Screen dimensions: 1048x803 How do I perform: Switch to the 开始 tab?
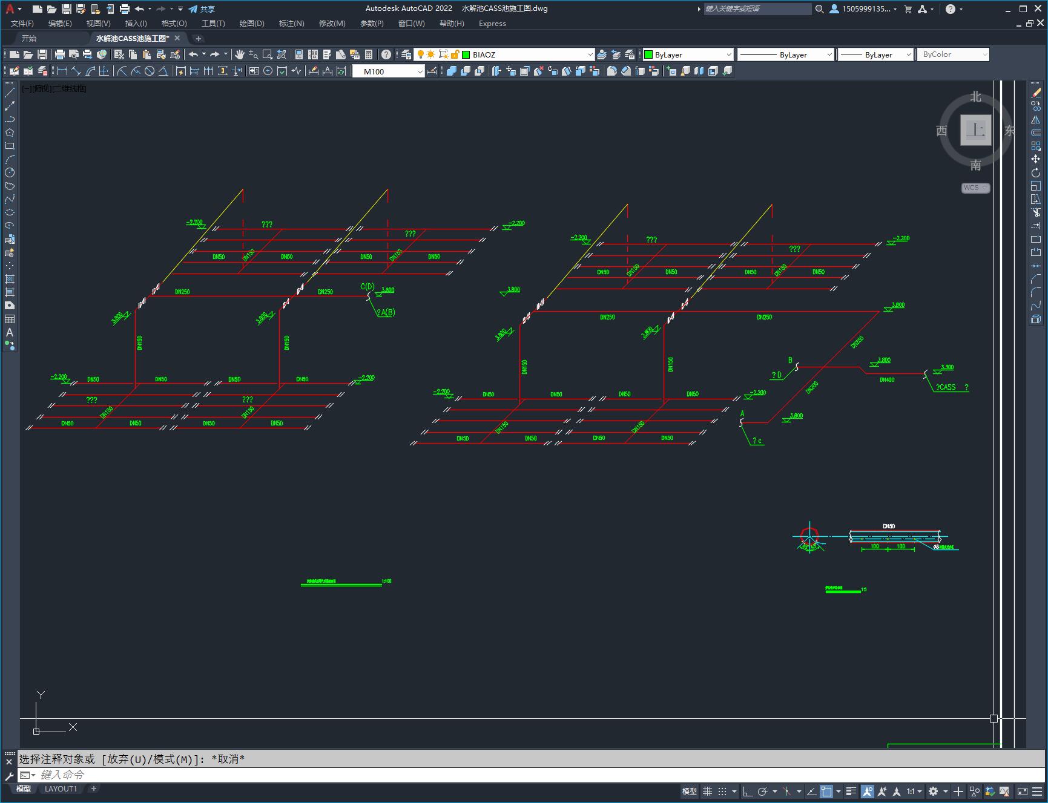(29, 38)
